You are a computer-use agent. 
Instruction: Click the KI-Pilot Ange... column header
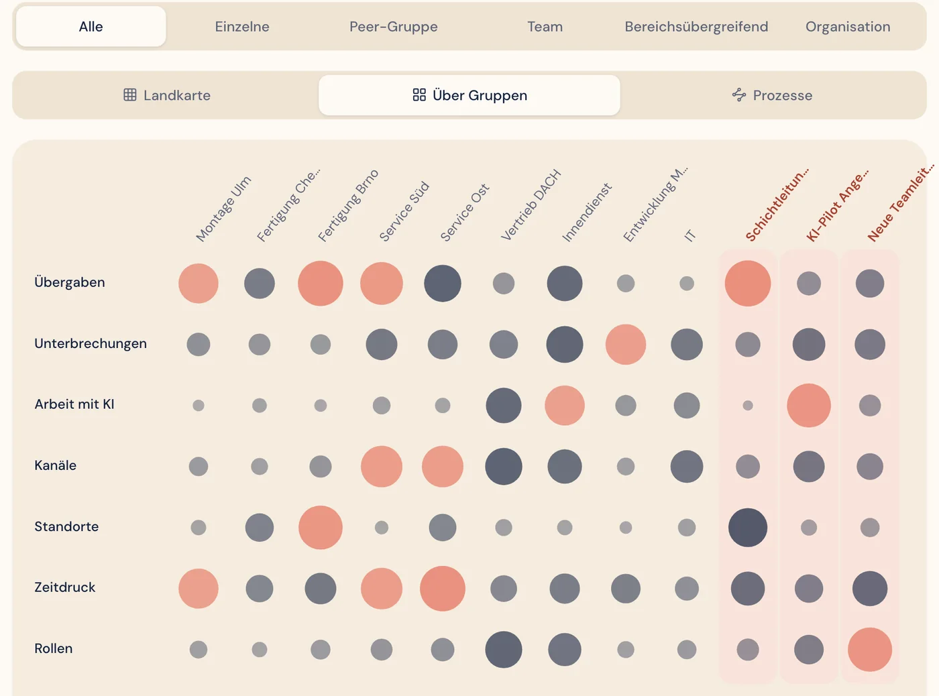837,205
